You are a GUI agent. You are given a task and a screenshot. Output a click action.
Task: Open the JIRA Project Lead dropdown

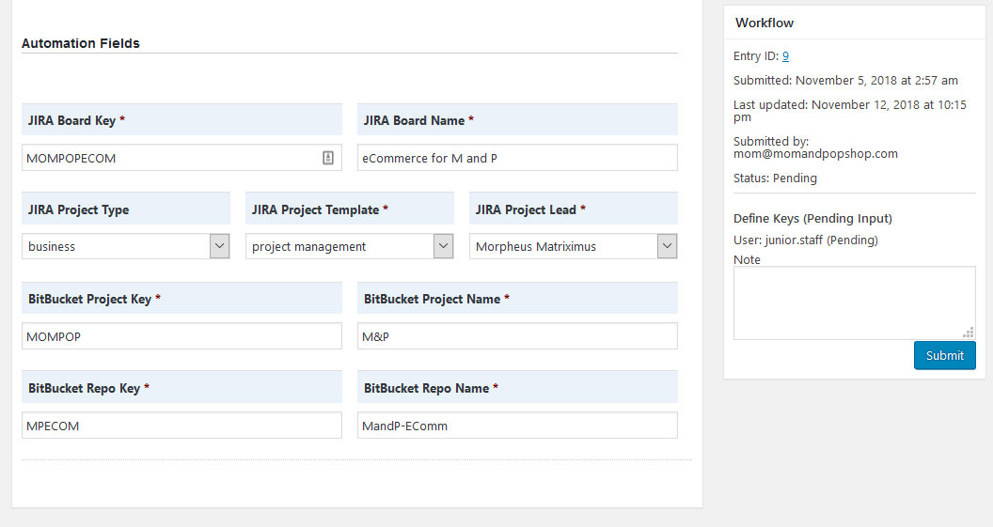667,246
